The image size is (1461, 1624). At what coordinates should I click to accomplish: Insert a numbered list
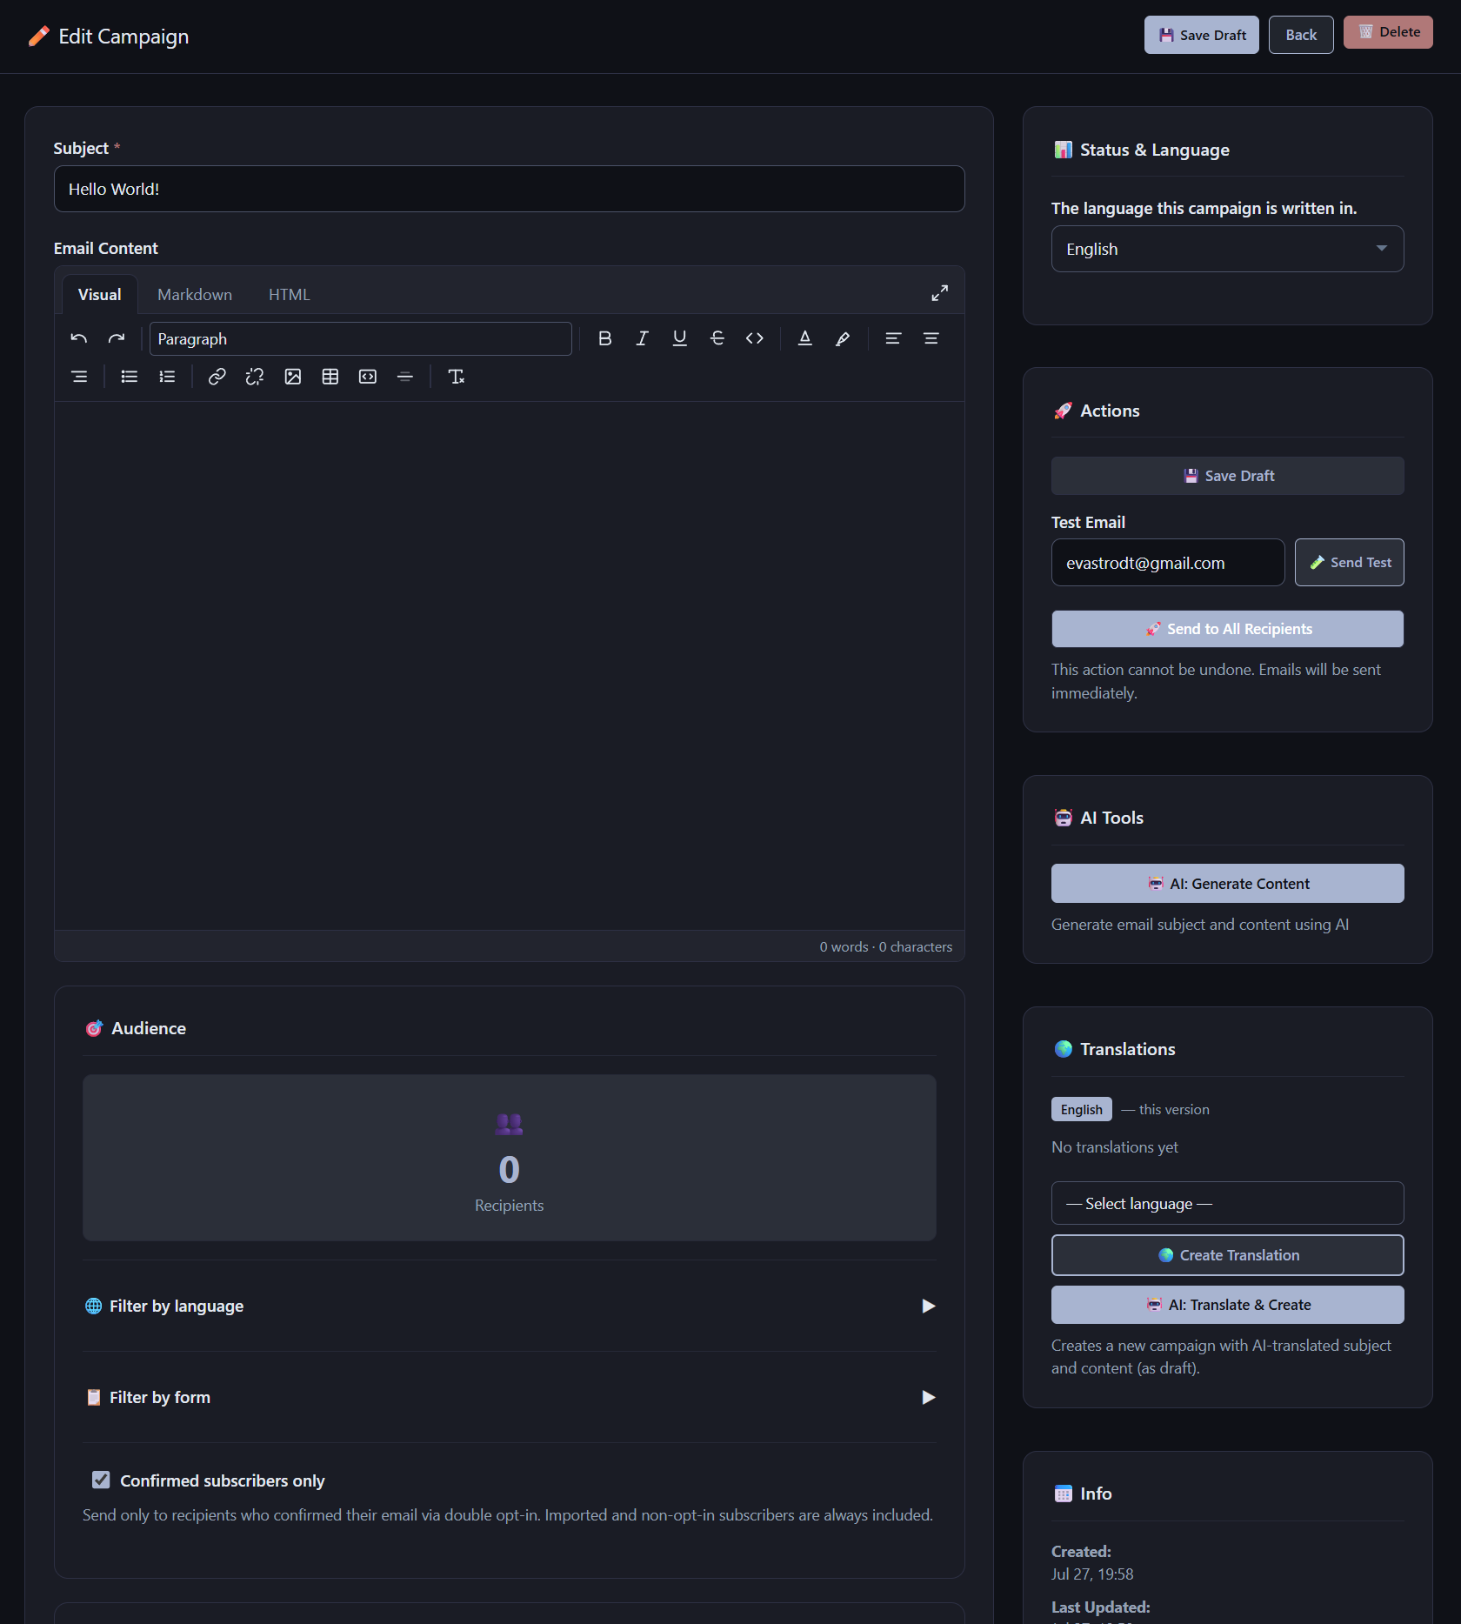[167, 377]
